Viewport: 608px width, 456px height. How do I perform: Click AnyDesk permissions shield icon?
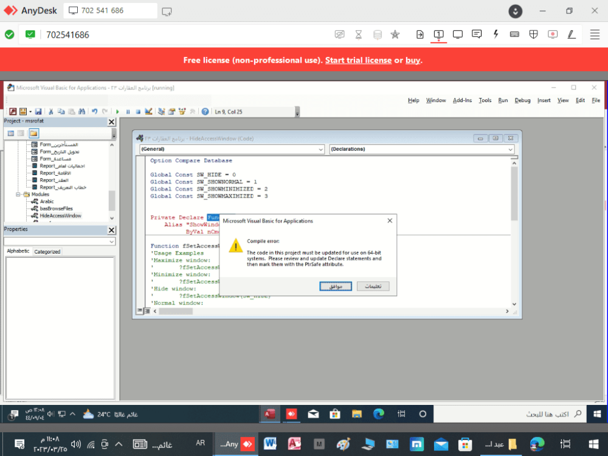(x=534, y=35)
